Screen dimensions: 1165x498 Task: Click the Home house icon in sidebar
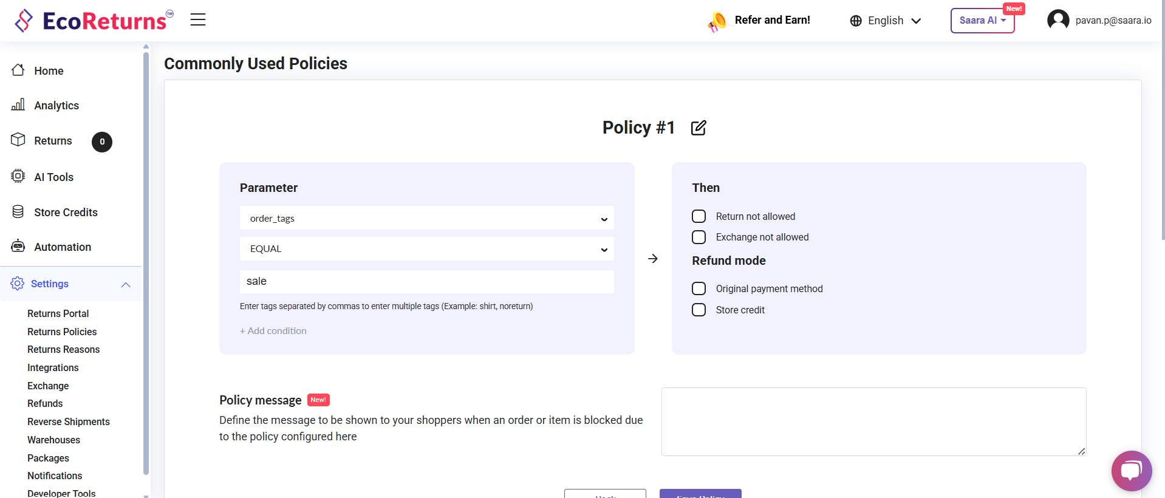coord(18,70)
